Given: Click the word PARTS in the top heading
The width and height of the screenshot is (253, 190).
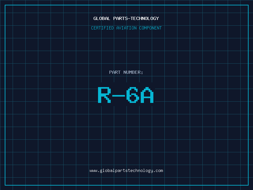Looking at the screenshot, I should pyautogui.click(x=120, y=18).
